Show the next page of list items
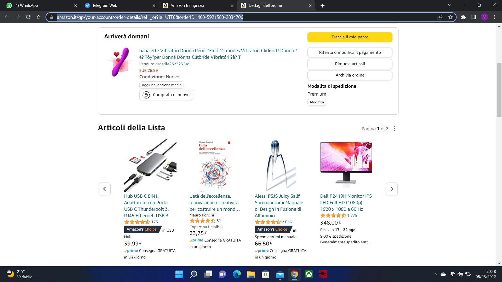Image resolution: width=502 pixels, height=282 pixels. click(392, 189)
